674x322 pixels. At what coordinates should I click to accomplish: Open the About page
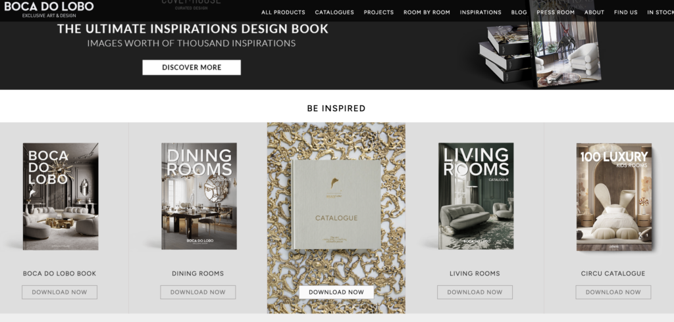coord(594,12)
